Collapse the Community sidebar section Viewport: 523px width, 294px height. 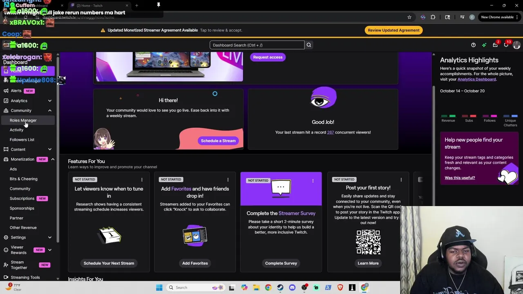(x=50, y=110)
